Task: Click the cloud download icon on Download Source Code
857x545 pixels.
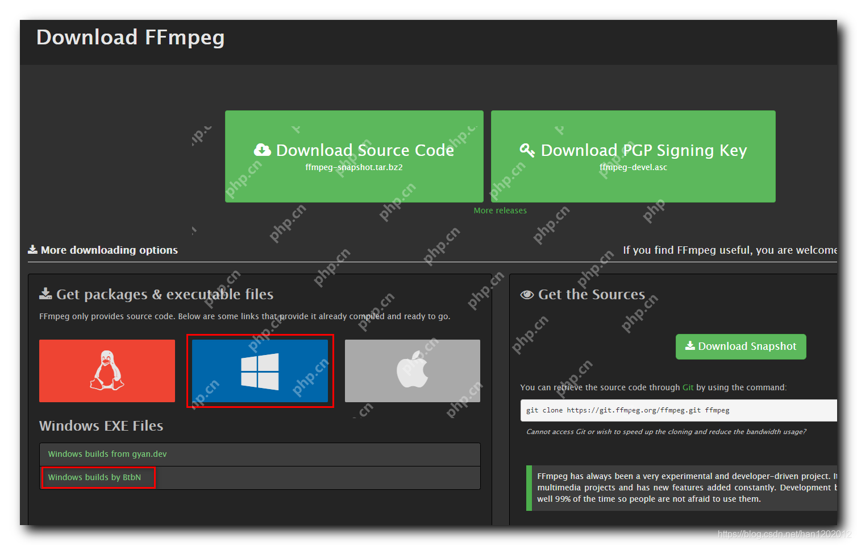Action: click(262, 150)
